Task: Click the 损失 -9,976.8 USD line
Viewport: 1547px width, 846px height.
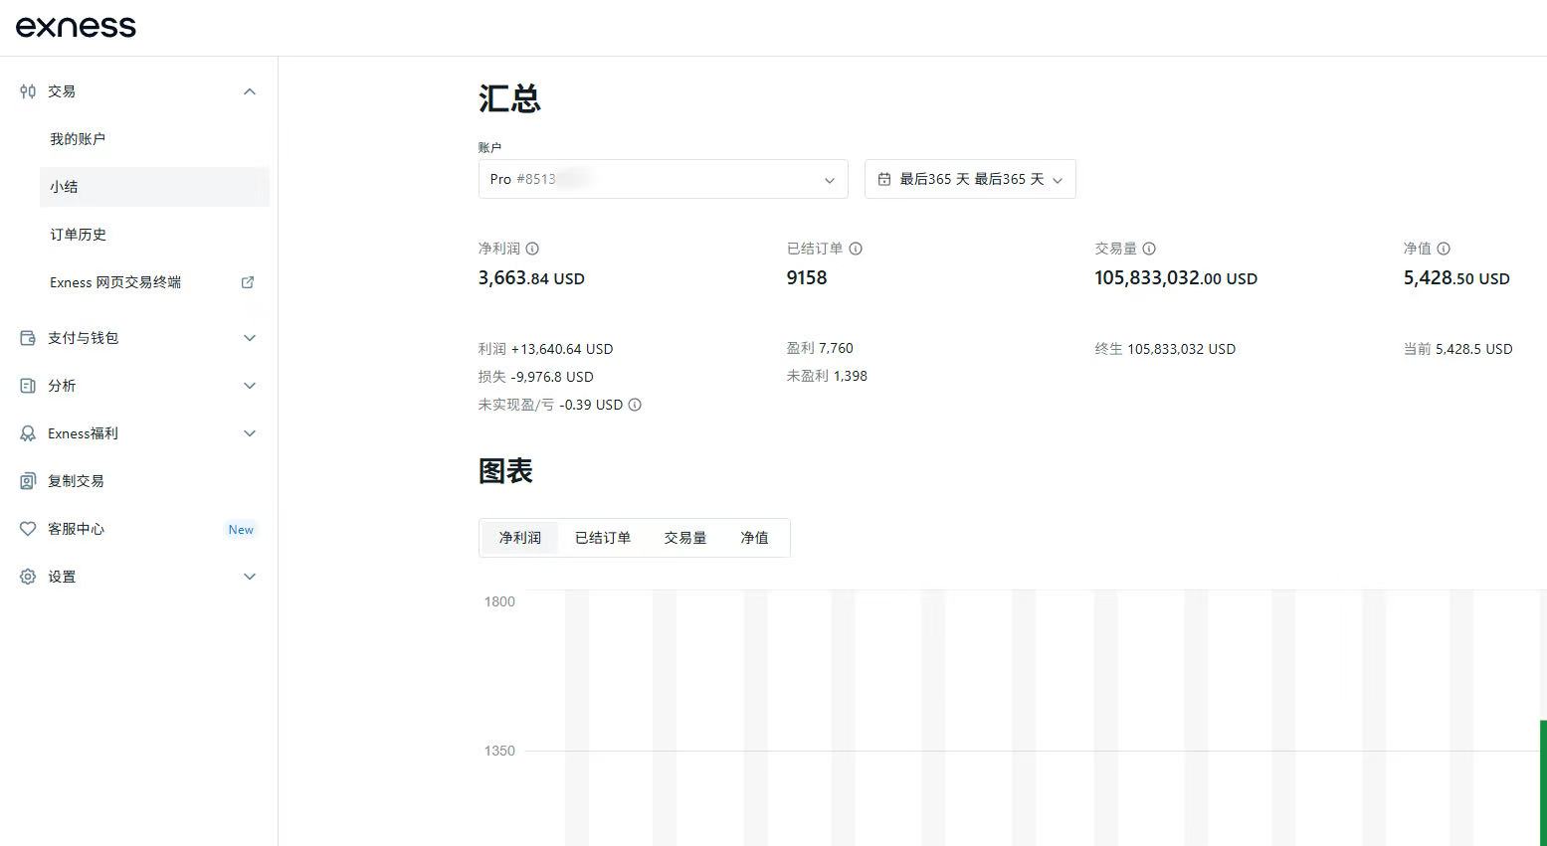Action: click(535, 377)
